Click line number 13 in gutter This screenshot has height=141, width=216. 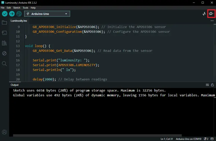pos(18,46)
